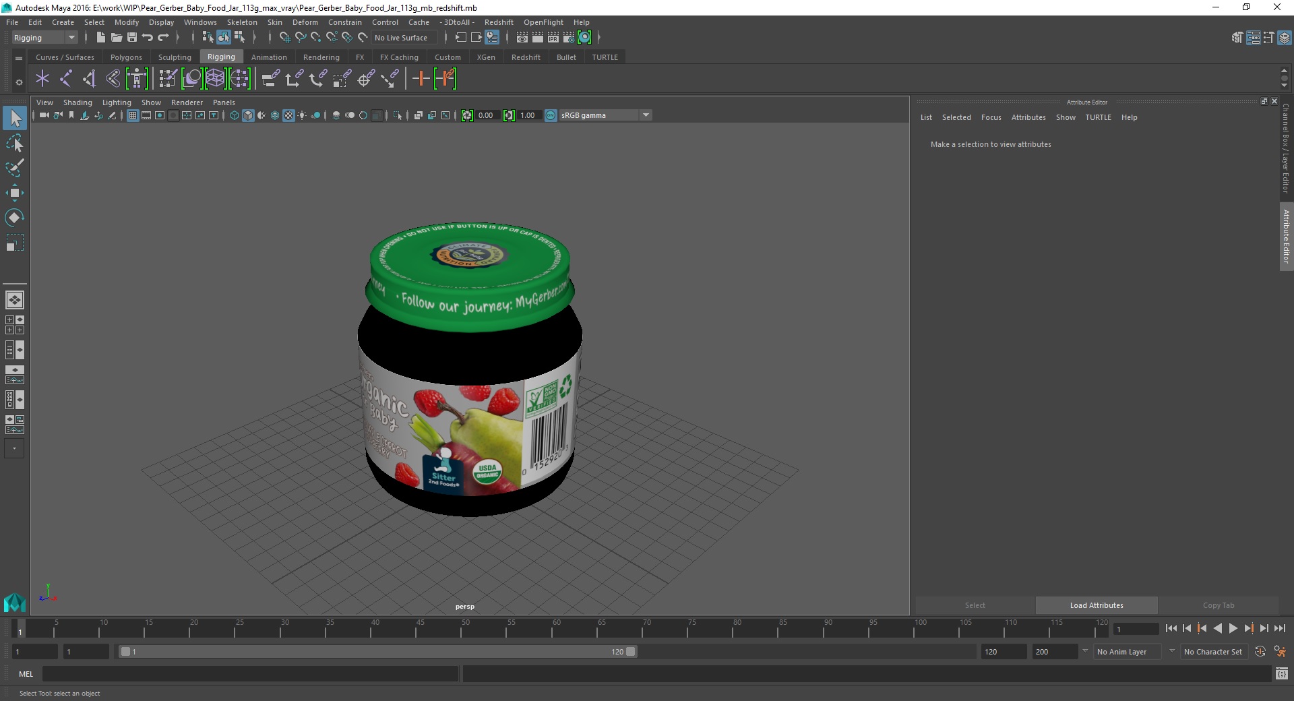This screenshot has height=701, width=1294.
Task: Toggle Snap to points
Action: 316,38
